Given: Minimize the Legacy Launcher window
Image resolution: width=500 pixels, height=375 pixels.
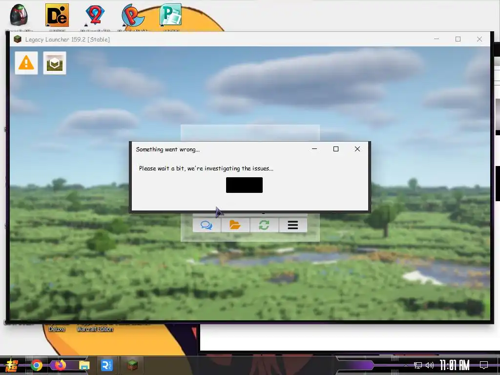Looking at the screenshot, I should [437, 39].
